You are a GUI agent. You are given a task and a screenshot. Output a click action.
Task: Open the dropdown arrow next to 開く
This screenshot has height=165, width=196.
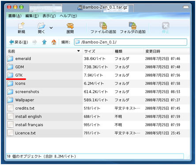click(x=51, y=28)
